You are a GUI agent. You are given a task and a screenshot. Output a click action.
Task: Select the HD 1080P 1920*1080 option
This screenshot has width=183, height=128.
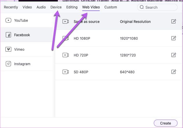pos(119,38)
